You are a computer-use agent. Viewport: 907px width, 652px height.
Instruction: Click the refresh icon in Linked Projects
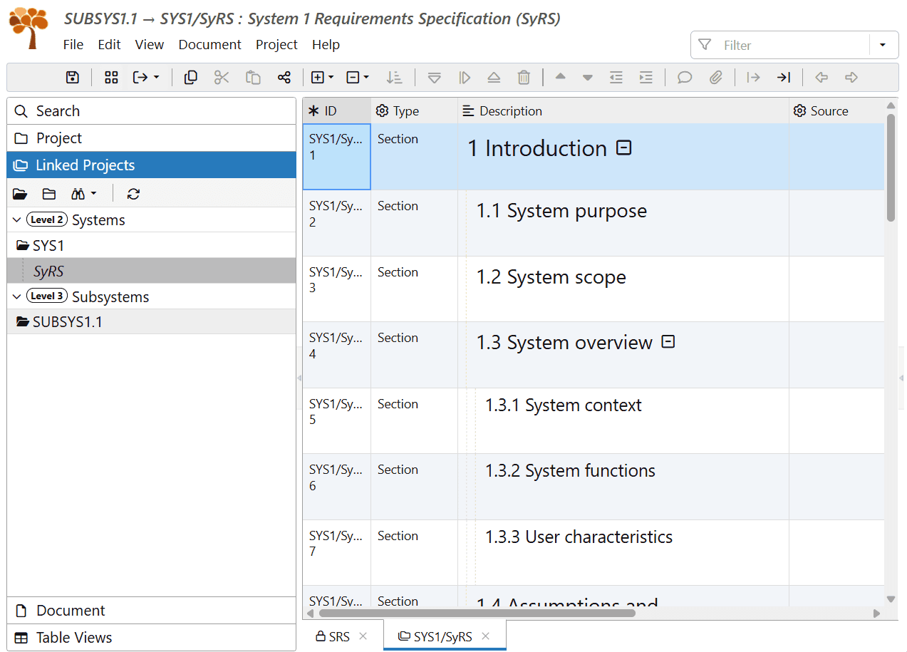(x=133, y=194)
